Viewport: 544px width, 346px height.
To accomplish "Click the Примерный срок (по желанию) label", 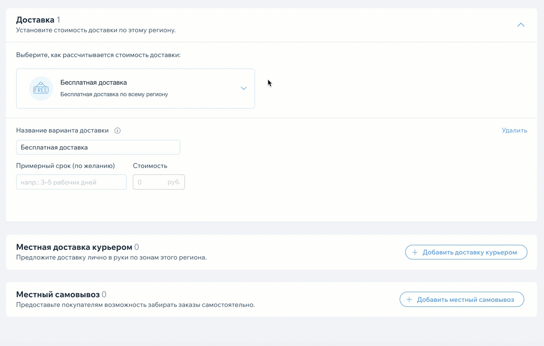I will (x=65, y=166).
